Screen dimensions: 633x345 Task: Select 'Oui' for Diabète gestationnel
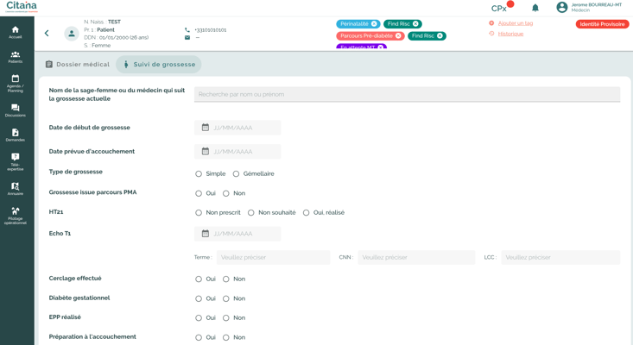(199, 298)
